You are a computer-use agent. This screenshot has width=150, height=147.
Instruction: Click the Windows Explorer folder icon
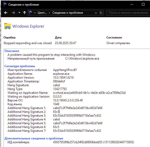click(x=7, y=26)
